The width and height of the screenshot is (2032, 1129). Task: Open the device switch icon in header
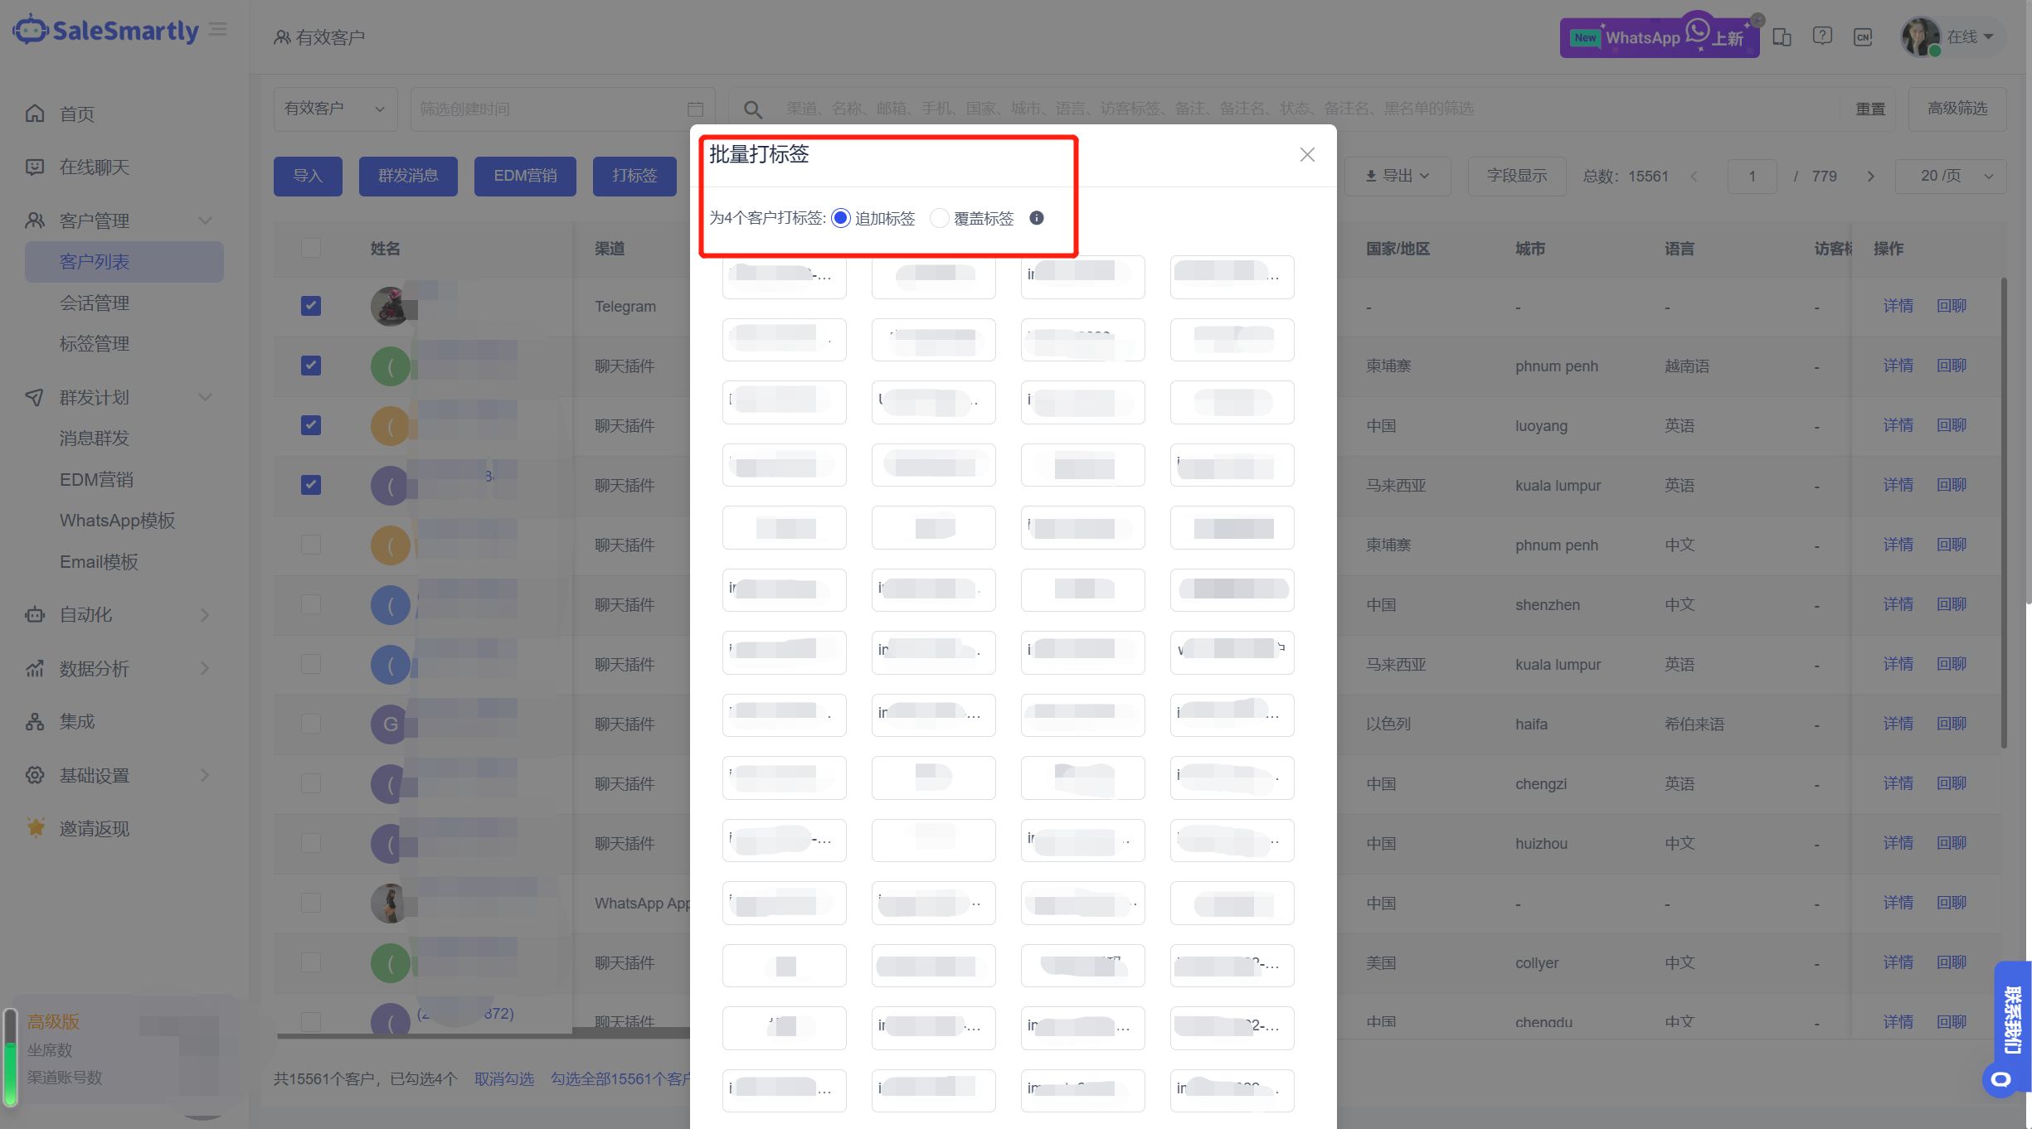click(x=1782, y=37)
